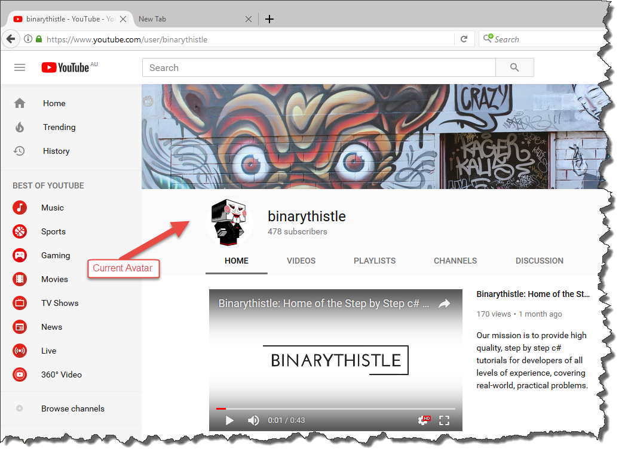Play the Binarythistle video

(229, 420)
